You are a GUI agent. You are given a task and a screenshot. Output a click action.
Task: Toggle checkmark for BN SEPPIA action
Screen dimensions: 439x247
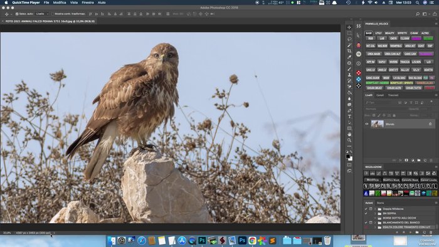click(366, 213)
